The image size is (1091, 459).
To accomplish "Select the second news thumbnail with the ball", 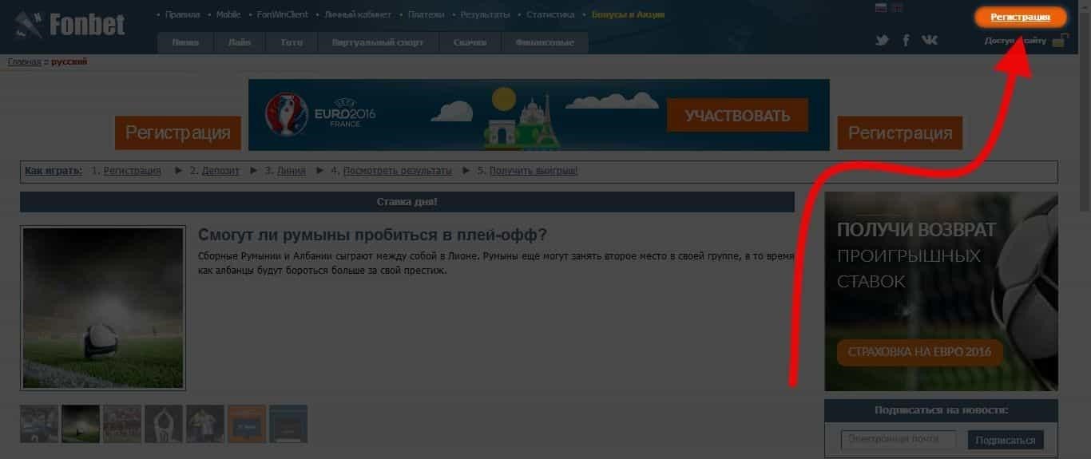I will click(81, 424).
